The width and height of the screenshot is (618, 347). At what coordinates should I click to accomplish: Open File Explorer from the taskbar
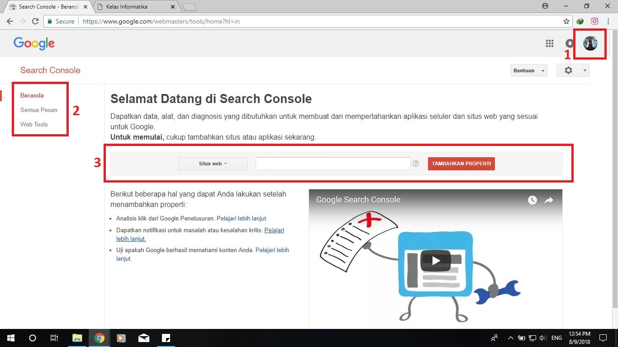77,338
